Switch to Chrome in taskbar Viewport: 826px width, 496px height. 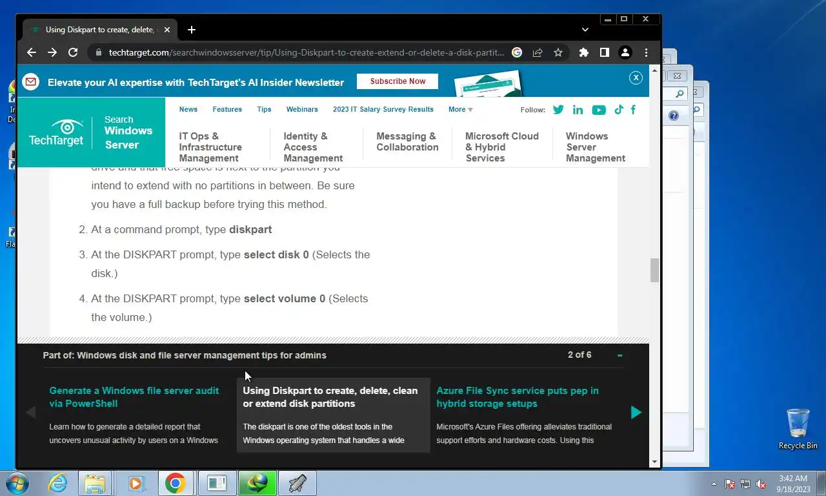(176, 483)
